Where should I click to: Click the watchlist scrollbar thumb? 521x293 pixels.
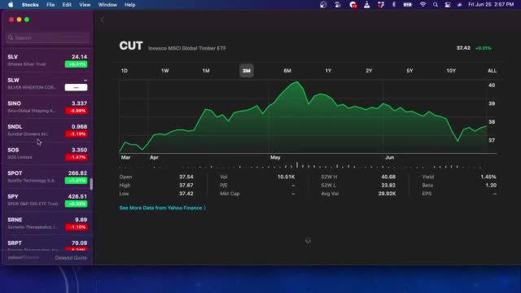pyautogui.click(x=91, y=184)
